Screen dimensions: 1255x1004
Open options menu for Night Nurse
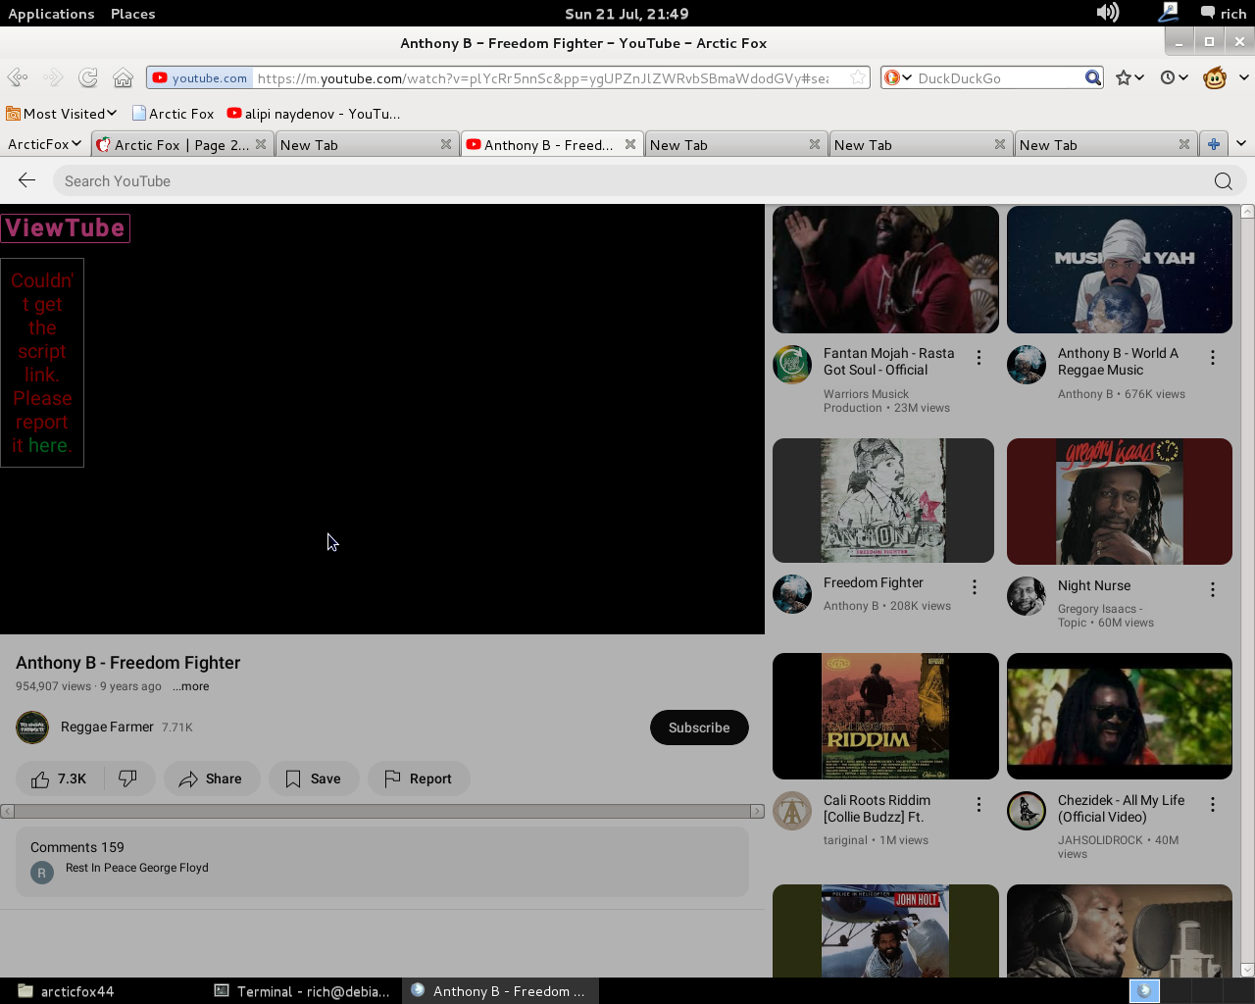click(1213, 589)
